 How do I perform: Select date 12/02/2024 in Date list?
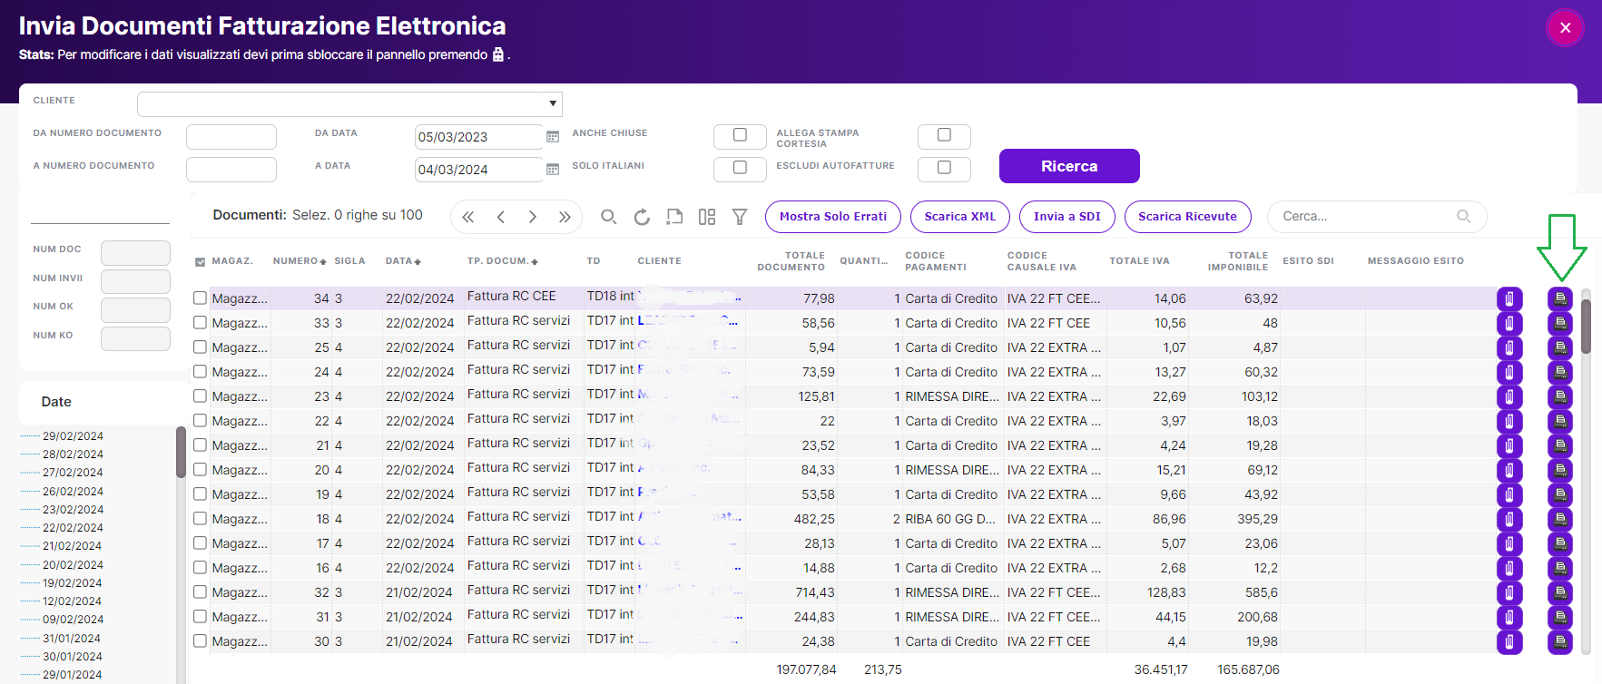73,601
